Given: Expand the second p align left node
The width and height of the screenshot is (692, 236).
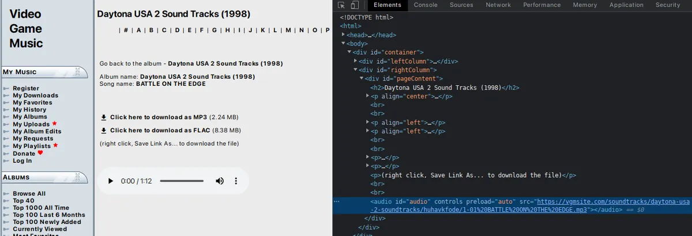Looking at the screenshot, I should click(368, 131).
